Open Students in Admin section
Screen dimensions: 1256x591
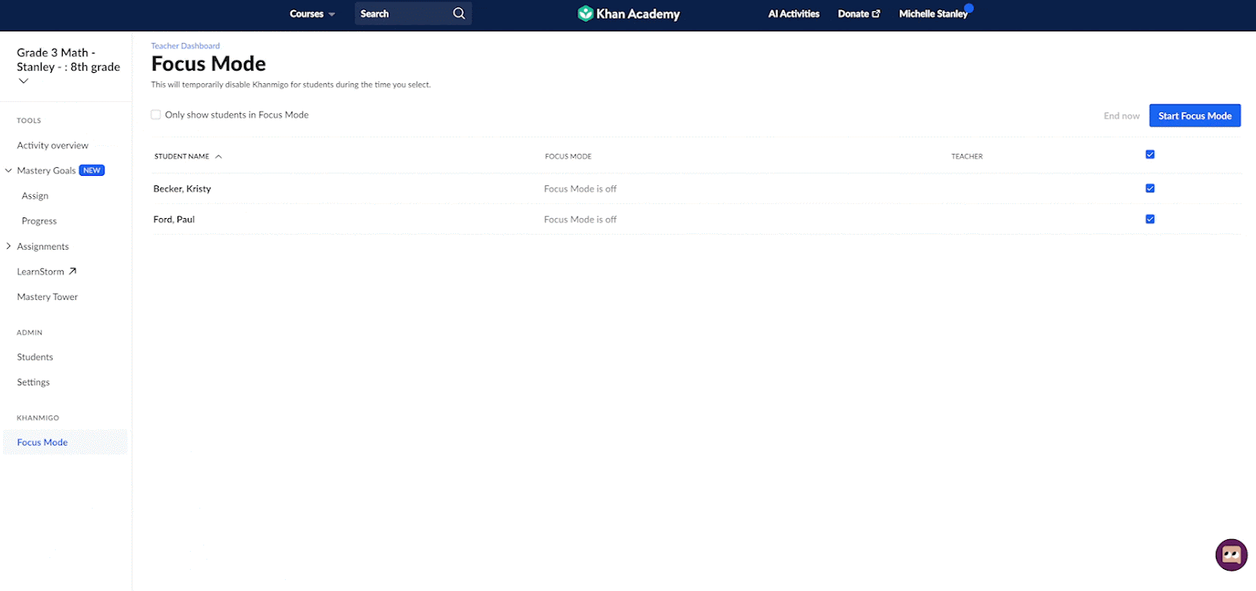click(35, 357)
